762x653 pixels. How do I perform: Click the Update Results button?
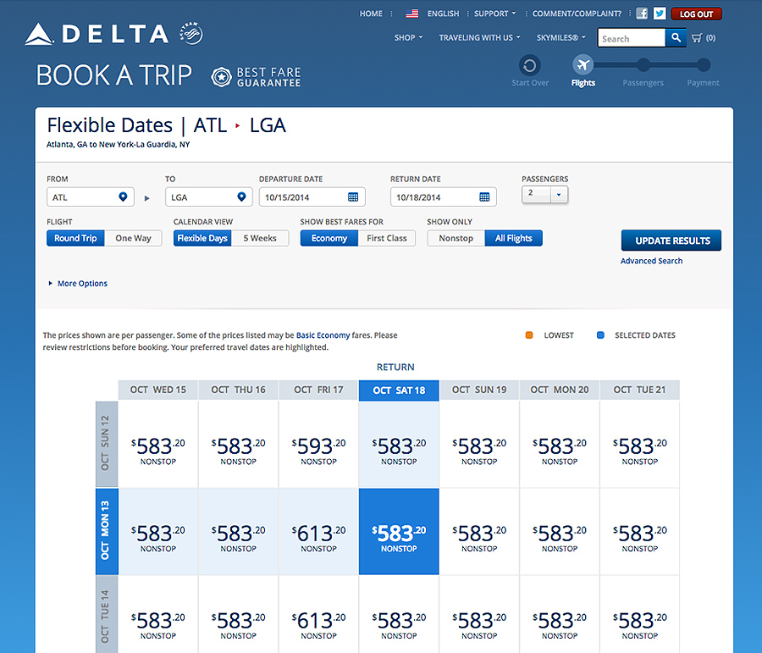tap(671, 241)
